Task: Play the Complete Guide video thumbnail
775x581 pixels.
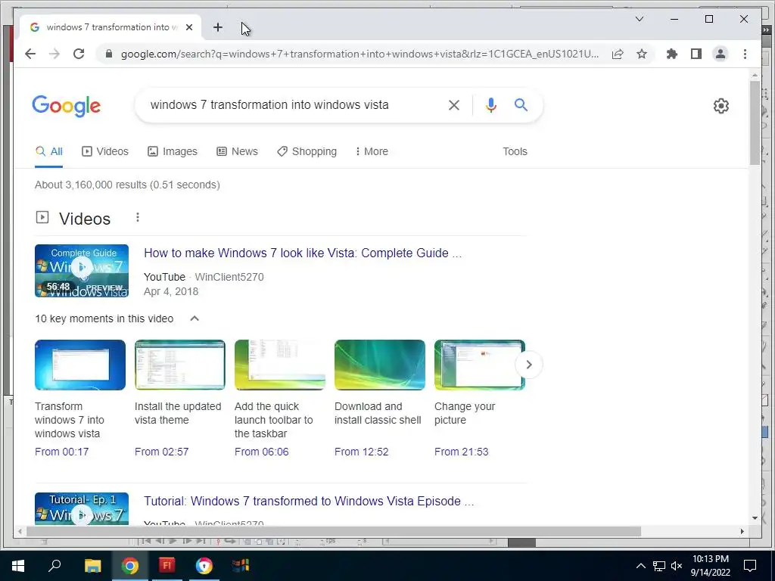Action: [x=82, y=271]
